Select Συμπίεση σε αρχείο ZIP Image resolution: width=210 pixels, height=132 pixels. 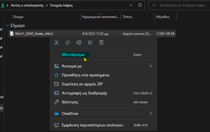tap(103, 84)
